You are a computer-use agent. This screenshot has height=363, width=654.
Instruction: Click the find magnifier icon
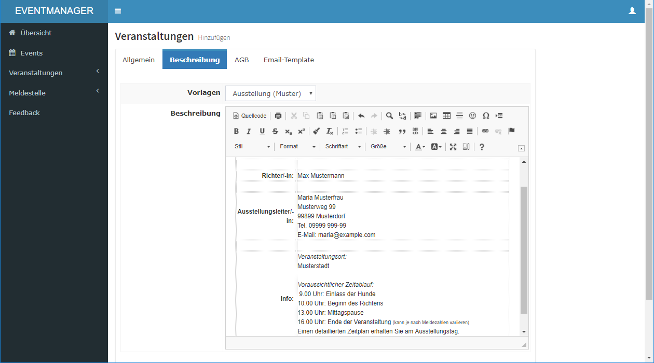click(389, 116)
